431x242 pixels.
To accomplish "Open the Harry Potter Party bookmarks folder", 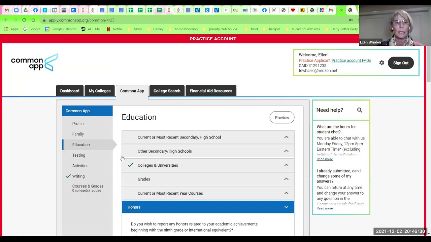I will (341, 29).
